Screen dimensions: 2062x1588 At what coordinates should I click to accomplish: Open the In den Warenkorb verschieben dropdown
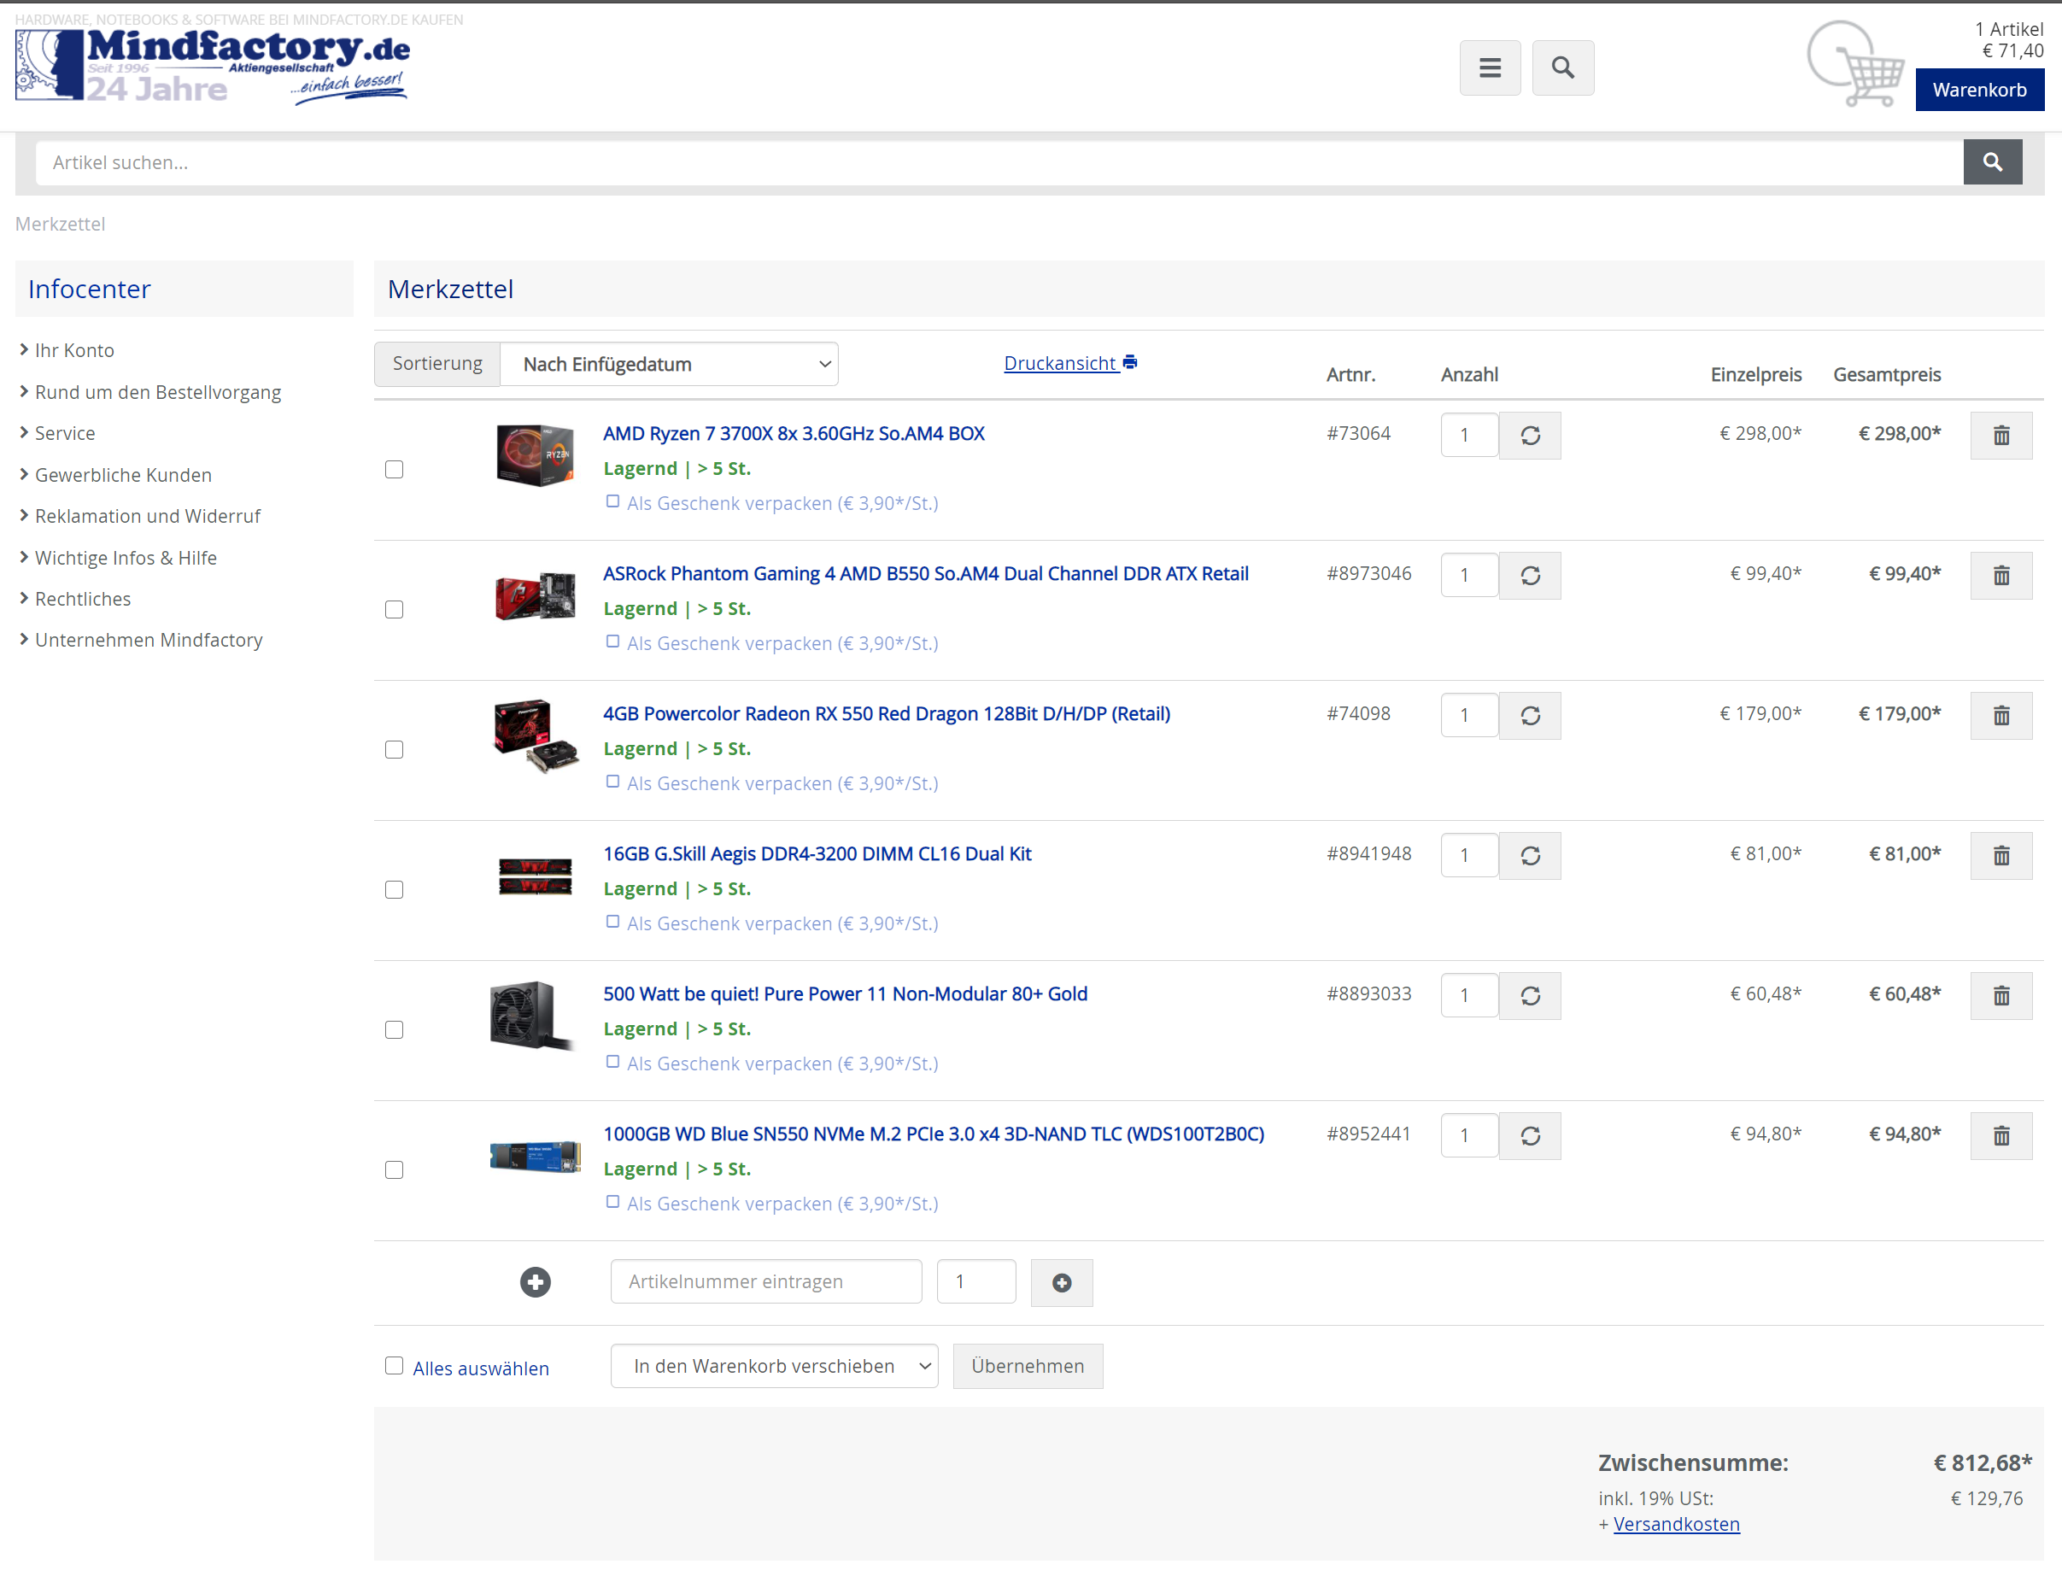coord(773,1366)
